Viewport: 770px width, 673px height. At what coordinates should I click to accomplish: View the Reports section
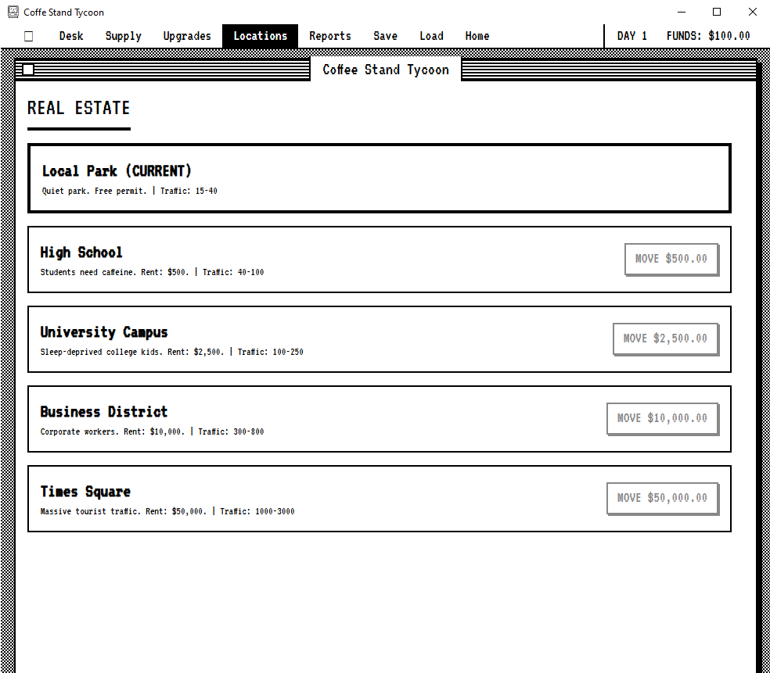point(330,36)
